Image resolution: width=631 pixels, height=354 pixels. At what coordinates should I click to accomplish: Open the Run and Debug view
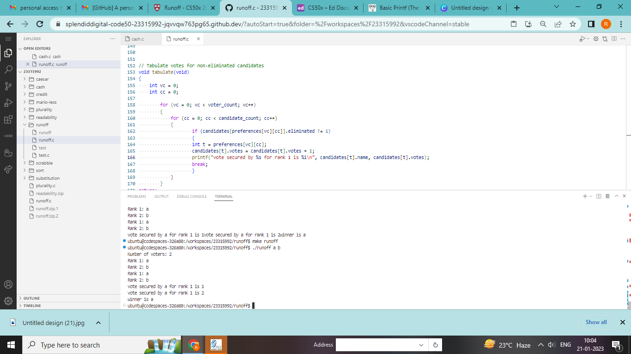(8, 103)
